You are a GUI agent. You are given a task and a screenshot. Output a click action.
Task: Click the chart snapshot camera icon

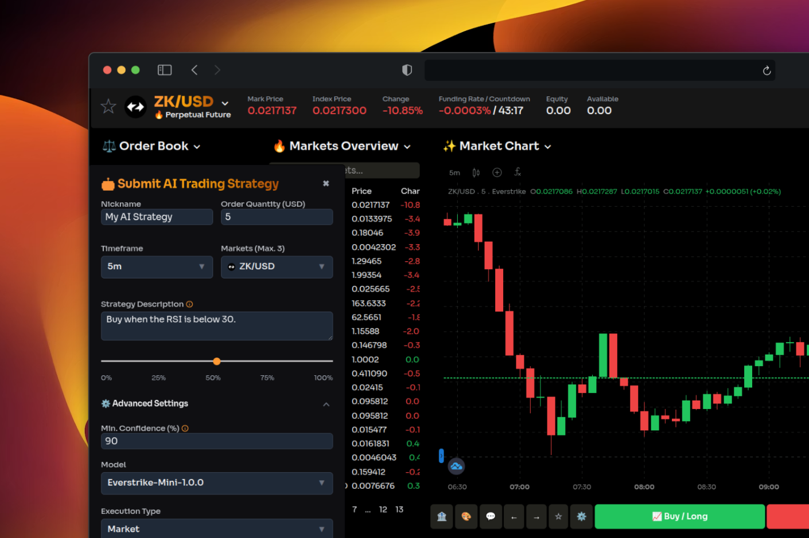point(456,466)
